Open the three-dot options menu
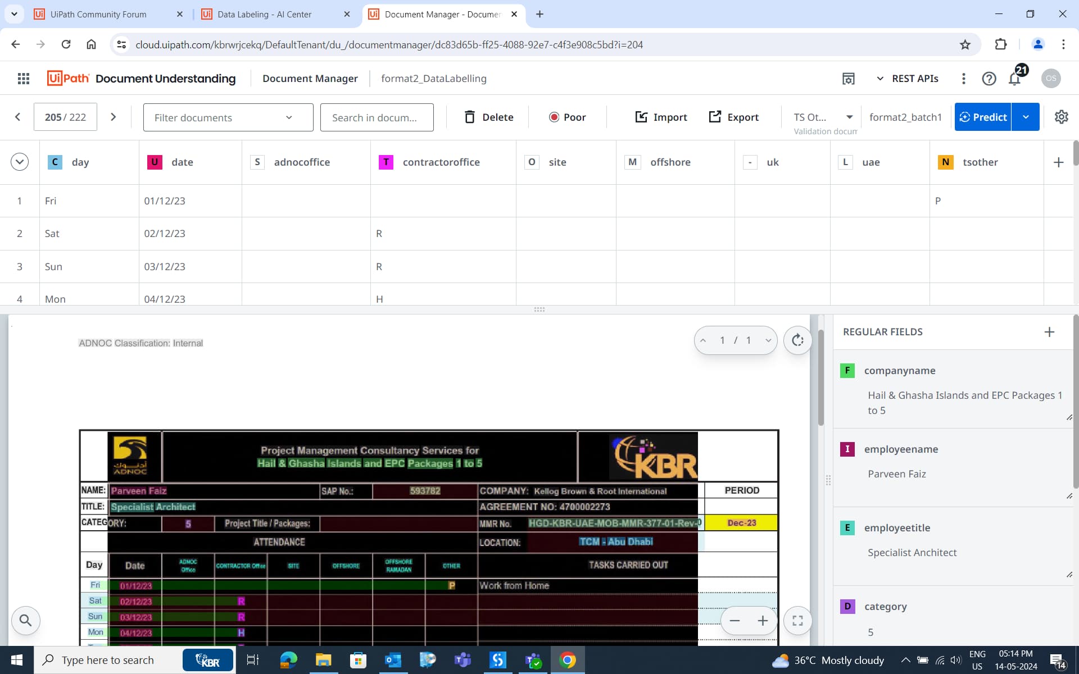 point(963,79)
